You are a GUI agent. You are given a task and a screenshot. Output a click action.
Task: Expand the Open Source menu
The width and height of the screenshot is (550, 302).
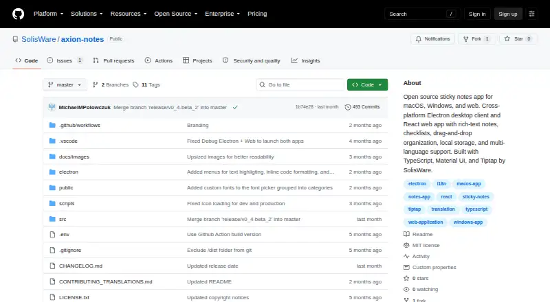click(x=176, y=14)
